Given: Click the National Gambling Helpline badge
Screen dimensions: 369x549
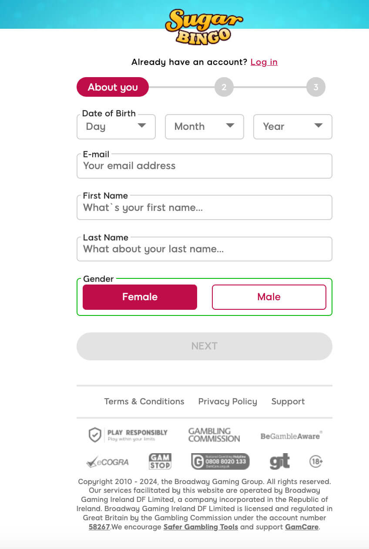Looking at the screenshot, I should point(220,461).
